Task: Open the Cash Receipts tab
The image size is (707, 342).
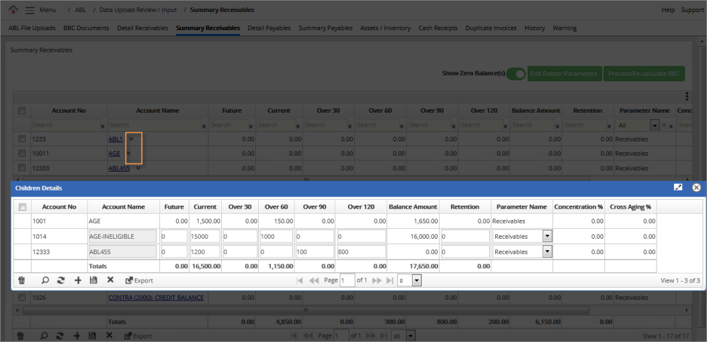Action: (438, 28)
